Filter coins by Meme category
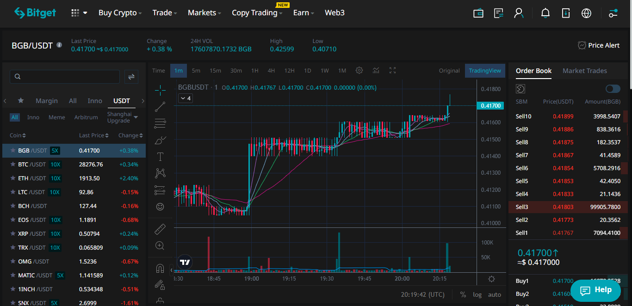 [x=57, y=117]
